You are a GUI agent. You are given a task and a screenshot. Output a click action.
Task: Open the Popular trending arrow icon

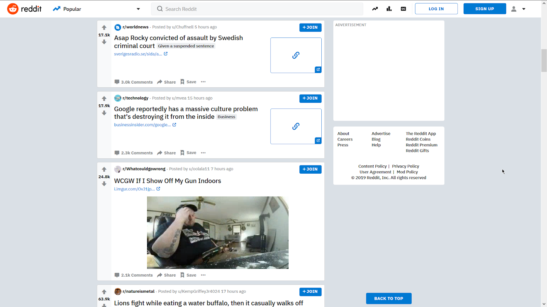(375, 9)
